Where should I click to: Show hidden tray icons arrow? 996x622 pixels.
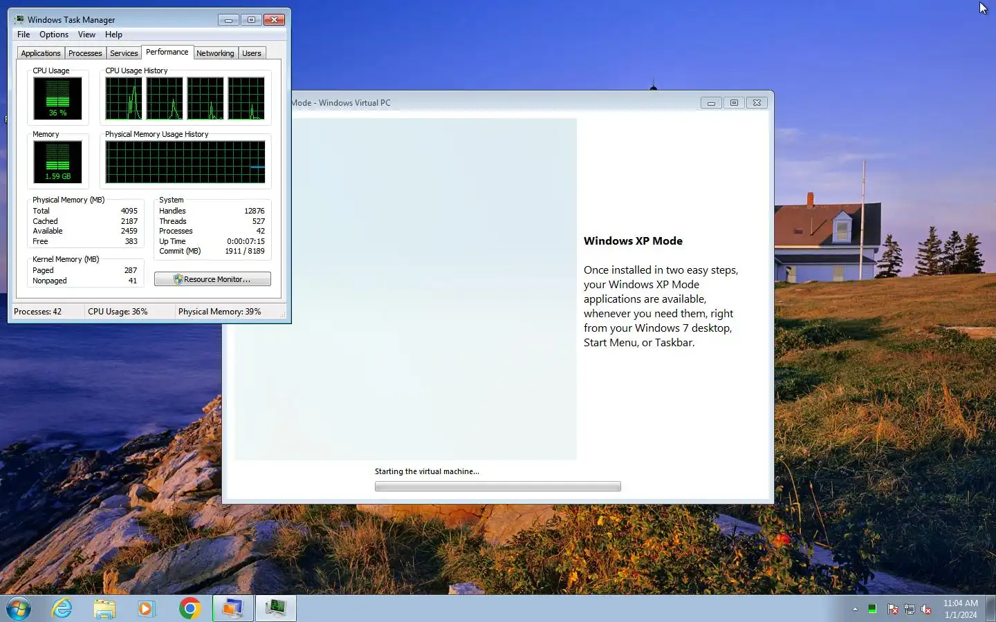[x=855, y=609]
